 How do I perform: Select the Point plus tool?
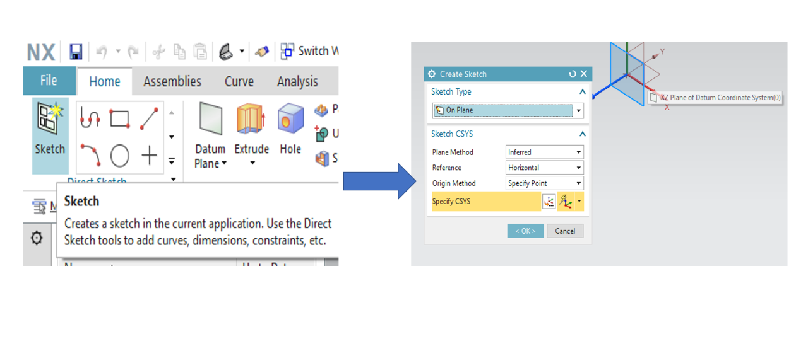pyautogui.click(x=149, y=154)
